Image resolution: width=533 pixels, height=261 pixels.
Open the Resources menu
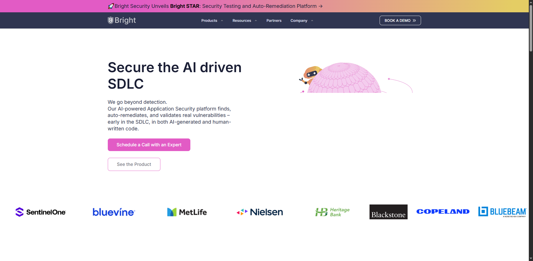(242, 20)
